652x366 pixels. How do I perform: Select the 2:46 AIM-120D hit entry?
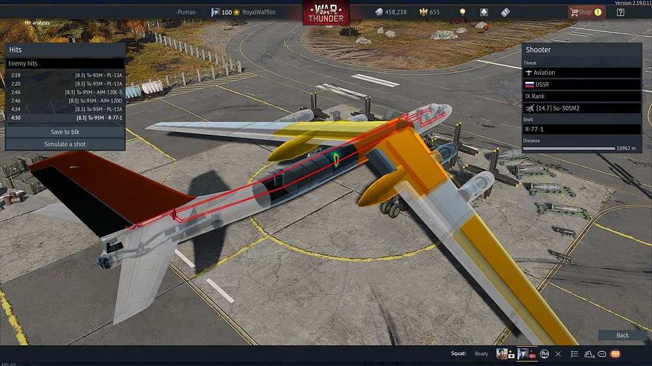point(65,100)
